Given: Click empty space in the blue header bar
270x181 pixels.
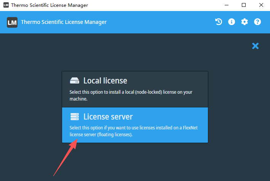Looking at the screenshot, I should point(160,22).
